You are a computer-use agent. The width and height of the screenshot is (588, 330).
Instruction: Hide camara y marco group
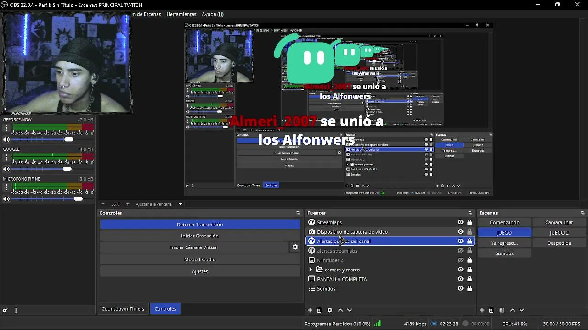coord(460,269)
